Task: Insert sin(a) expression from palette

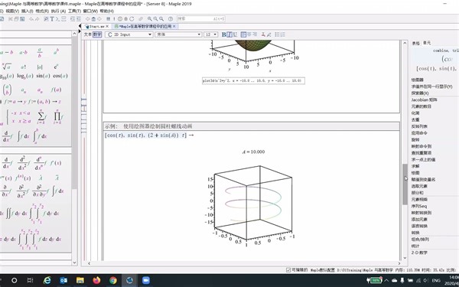Action: pos(43,76)
